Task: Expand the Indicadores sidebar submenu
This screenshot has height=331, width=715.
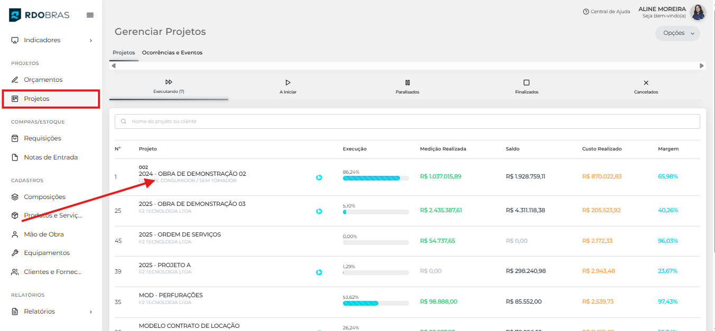Action: pos(90,40)
